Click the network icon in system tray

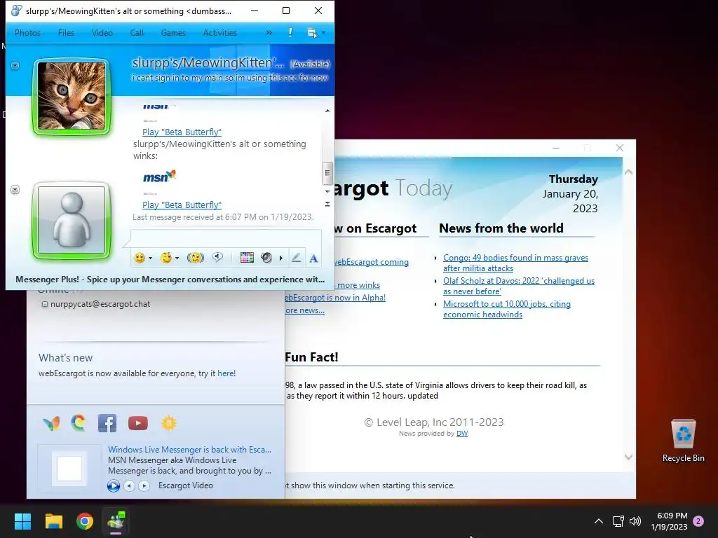618,521
